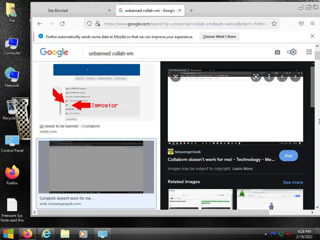Open second related image with purple character
The image size is (320, 240).
[x=270, y=199]
